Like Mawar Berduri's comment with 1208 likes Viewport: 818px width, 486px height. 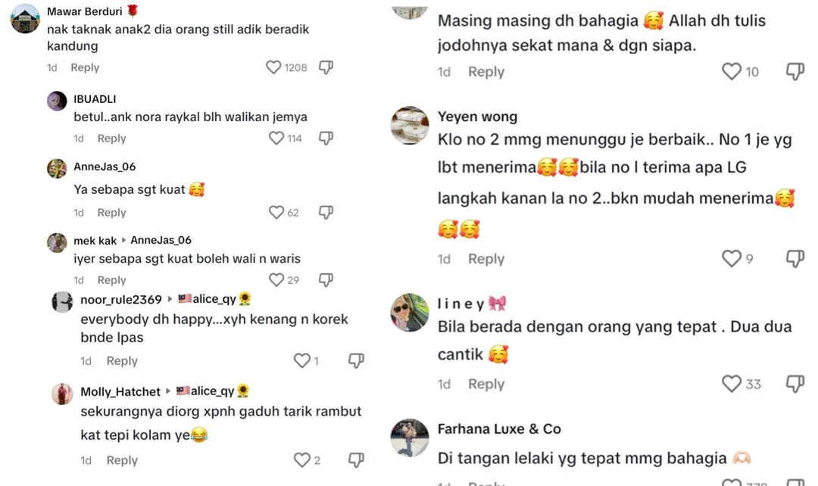click(273, 67)
